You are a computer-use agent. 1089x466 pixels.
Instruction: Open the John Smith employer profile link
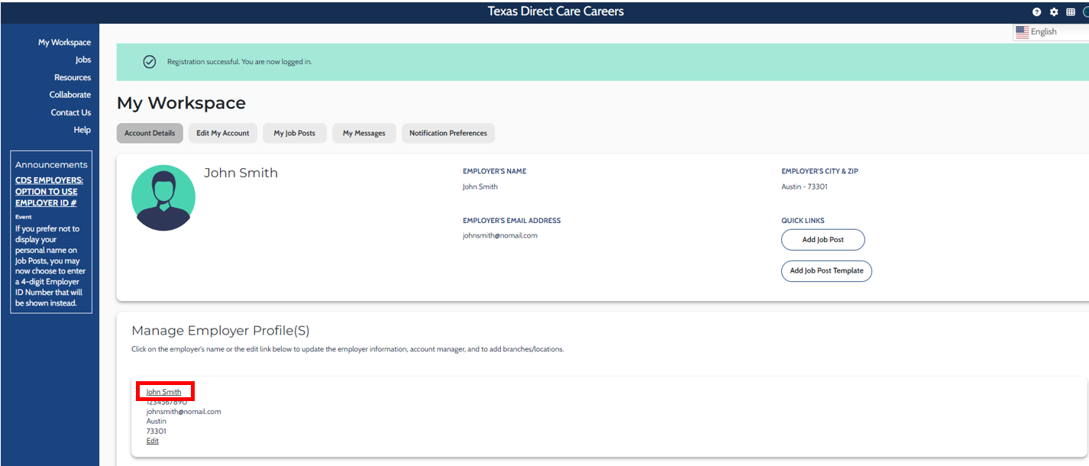(164, 392)
